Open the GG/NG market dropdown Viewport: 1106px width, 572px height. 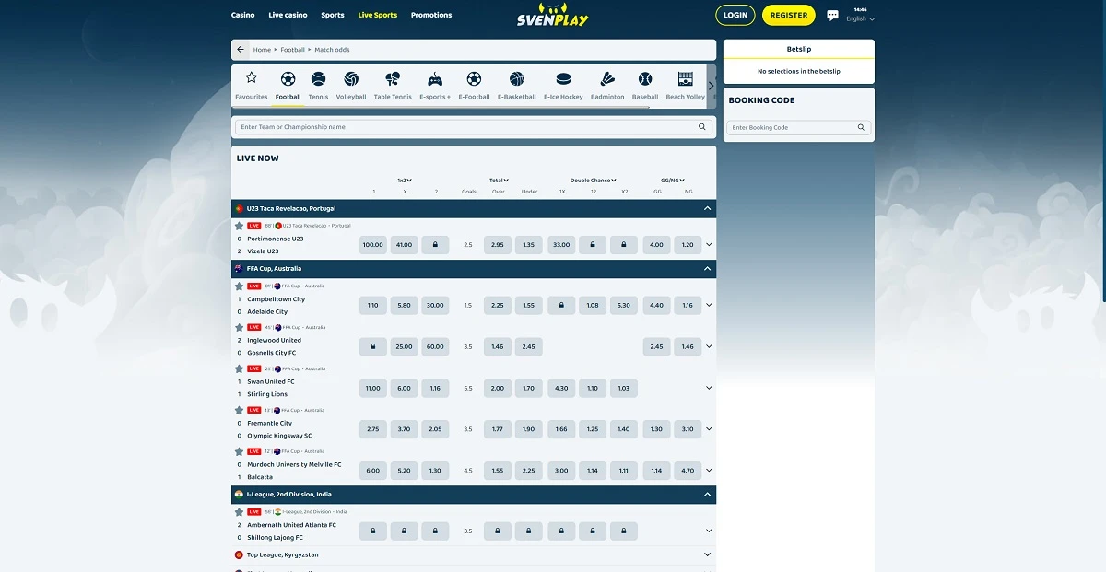tap(673, 181)
